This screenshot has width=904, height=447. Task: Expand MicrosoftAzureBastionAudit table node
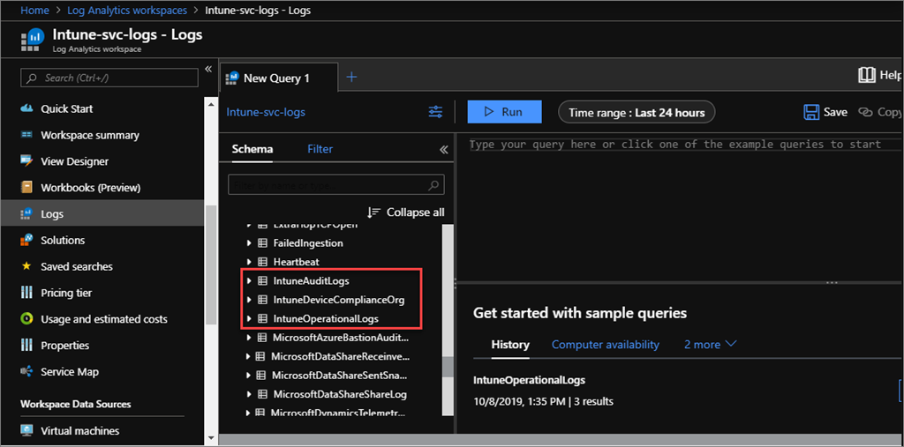[x=248, y=338]
